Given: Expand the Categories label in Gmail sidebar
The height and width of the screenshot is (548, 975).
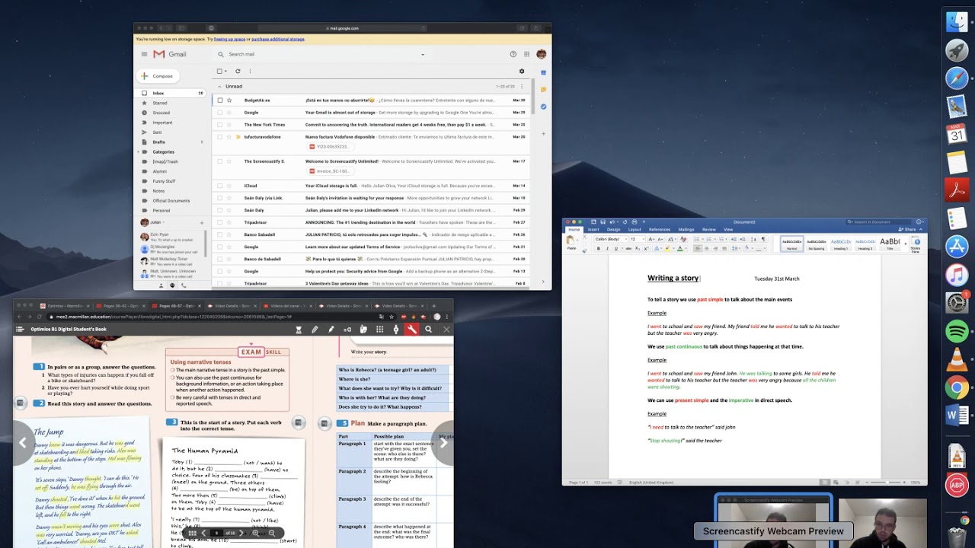Looking at the screenshot, I should 139,151.
